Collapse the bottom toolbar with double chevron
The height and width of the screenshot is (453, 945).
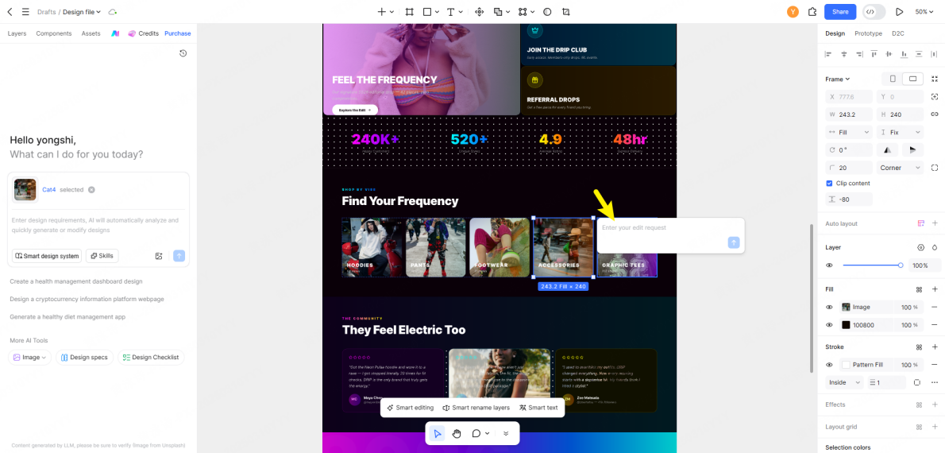tap(506, 433)
